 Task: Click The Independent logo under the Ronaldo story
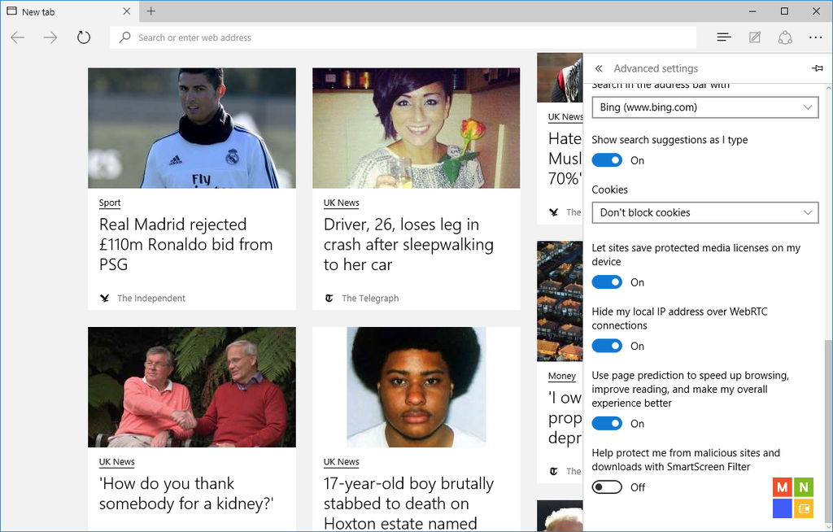coord(105,299)
